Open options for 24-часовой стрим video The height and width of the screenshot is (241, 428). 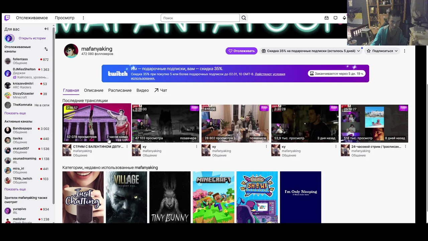click(405, 147)
